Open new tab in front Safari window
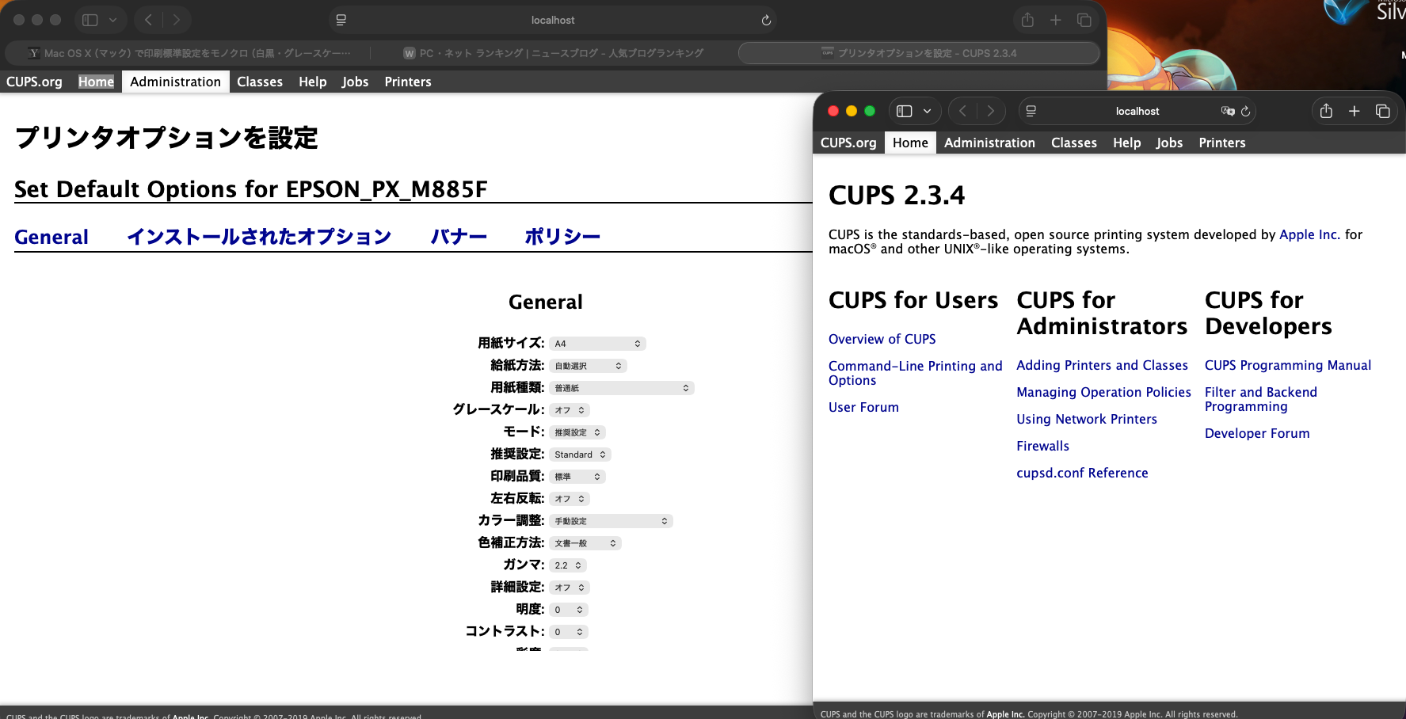Image resolution: width=1406 pixels, height=719 pixels. point(1355,111)
